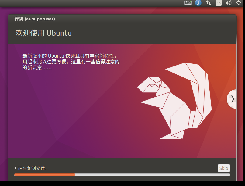Open the sound volume indicator

[228, 3]
